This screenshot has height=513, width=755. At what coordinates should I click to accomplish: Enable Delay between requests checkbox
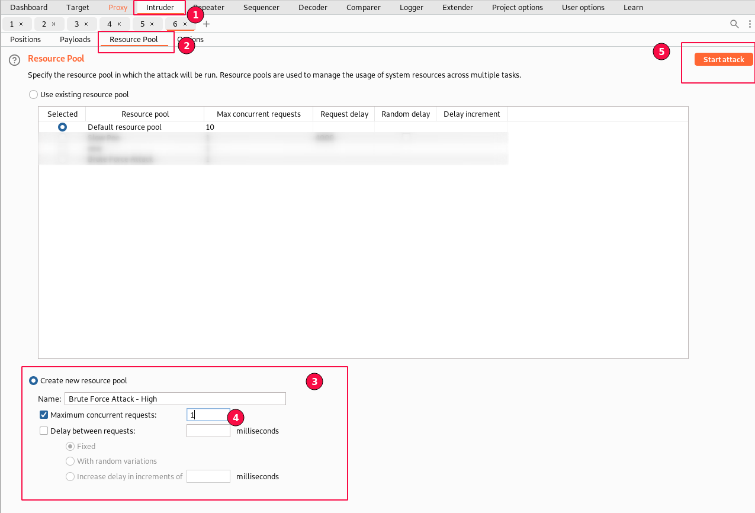[44, 431]
